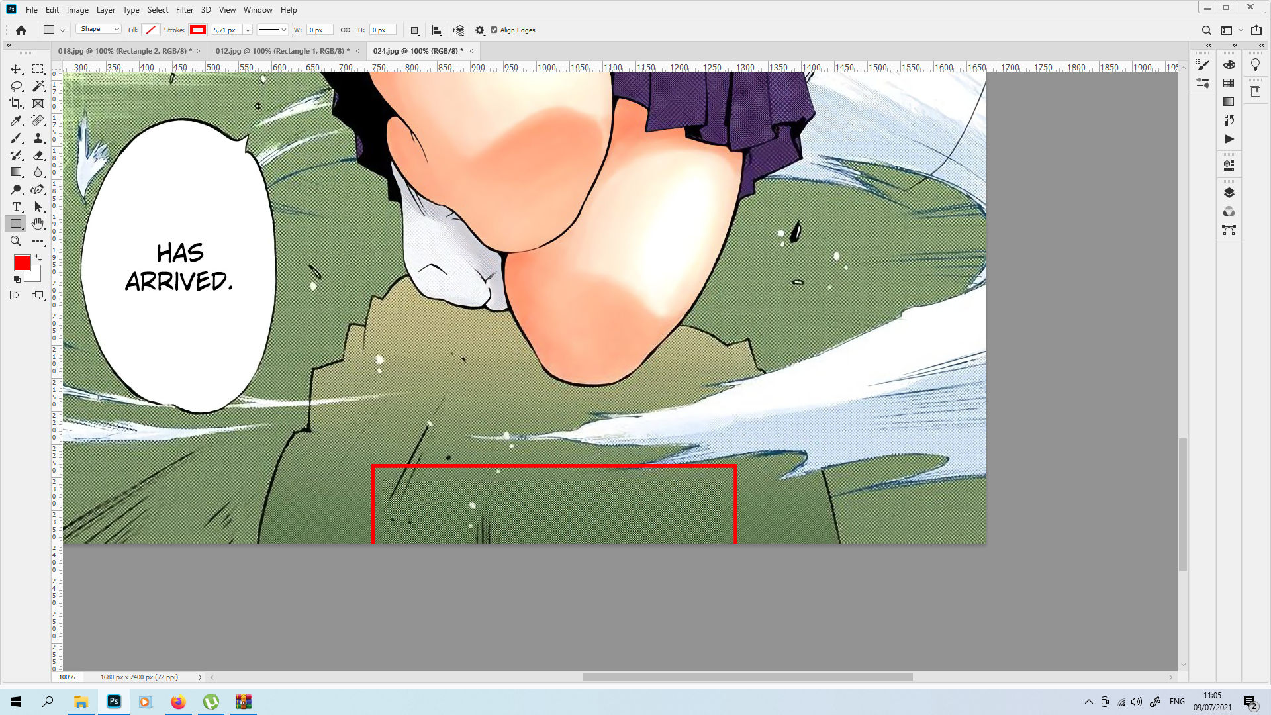Image resolution: width=1271 pixels, height=715 pixels.
Task: Select the Move tool
Action: point(16,69)
